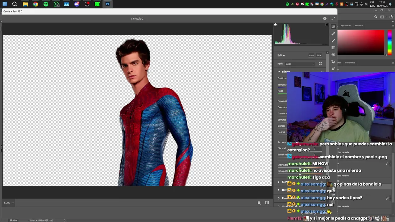Switch to the Bibliotecas tab
The width and height of the screenshot is (395, 222).
(x=350, y=63)
